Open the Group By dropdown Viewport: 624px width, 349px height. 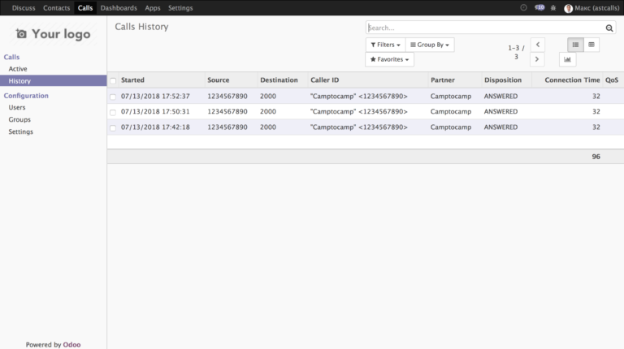point(430,45)
